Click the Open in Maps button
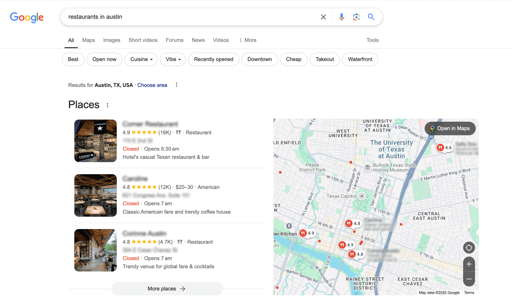Viewport: 512px width, 308px height. coord(450,129)
